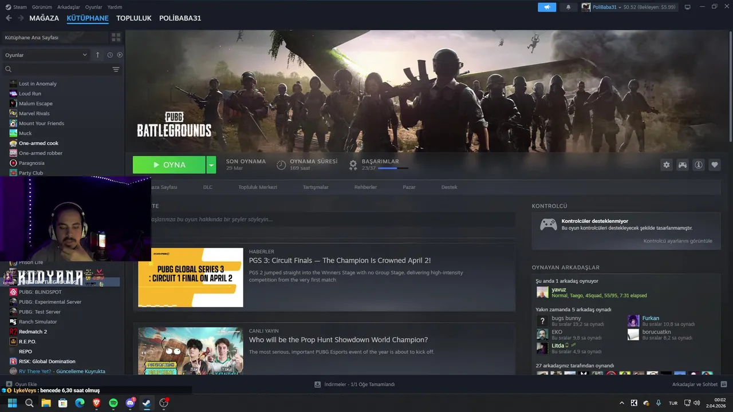Open the Prop Hunt Showdown news headline
The width and height of the screenshot is (733, 412).
(x=338, y=340)
